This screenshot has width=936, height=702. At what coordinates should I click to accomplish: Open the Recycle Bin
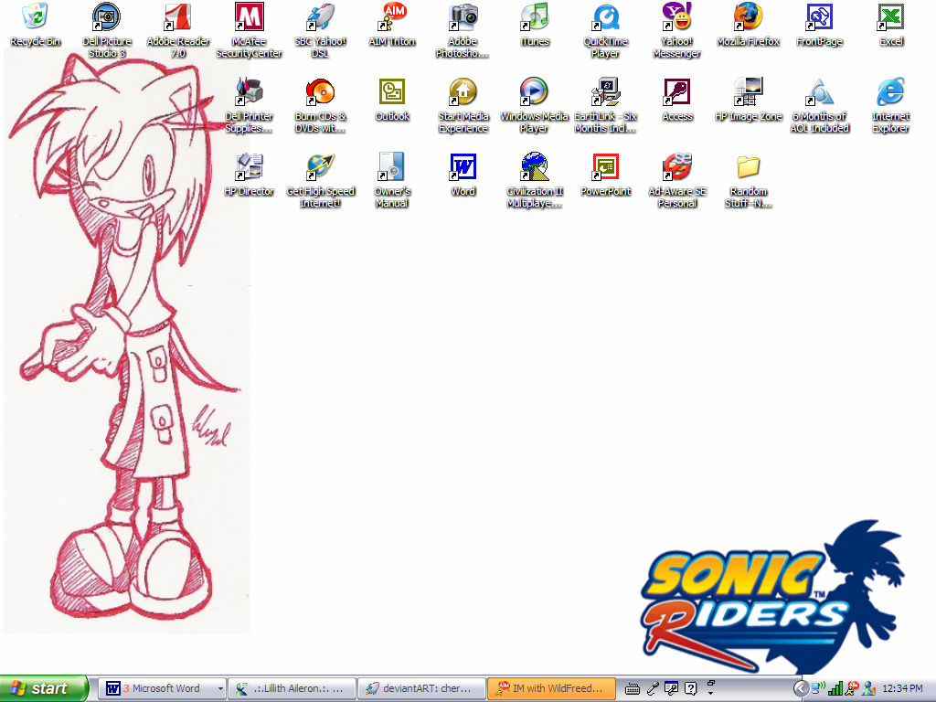tap(34, 16)
